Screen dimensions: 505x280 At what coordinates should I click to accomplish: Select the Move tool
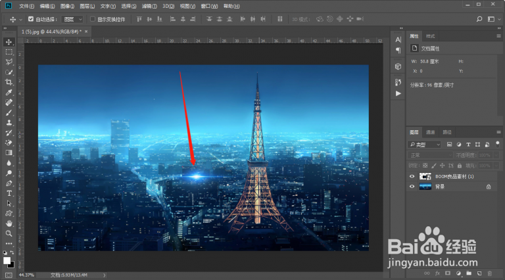(9, 42)
